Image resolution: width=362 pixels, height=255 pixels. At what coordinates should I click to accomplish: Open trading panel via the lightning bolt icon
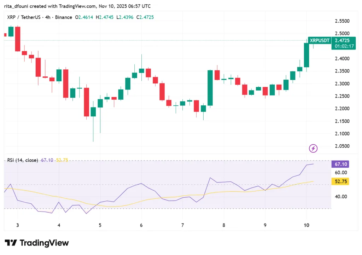[313, 148]
